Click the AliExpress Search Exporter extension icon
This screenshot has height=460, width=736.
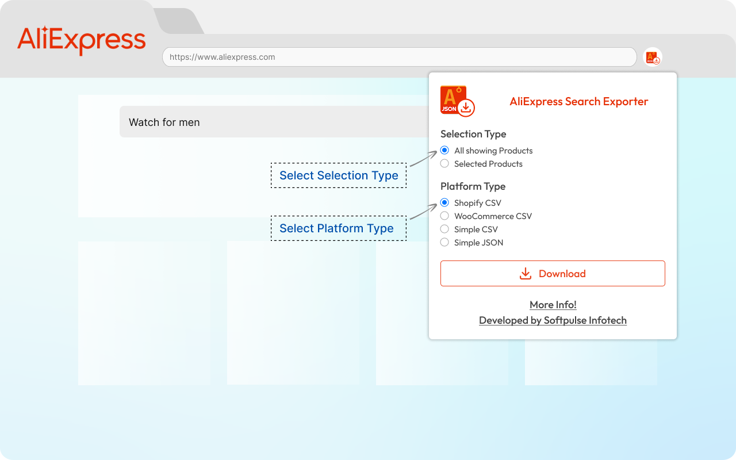pos(653,57)
